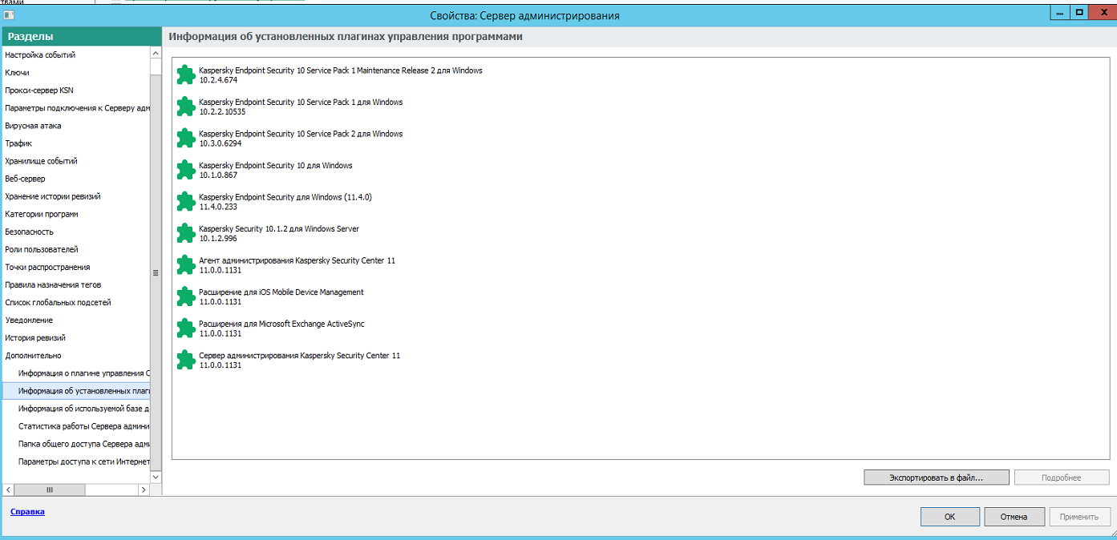The image size is (1117, 540).
Task: Select Kaspersky Endpoint Security 10 Service Pack 2 для Windows
Action: [301, 134]
